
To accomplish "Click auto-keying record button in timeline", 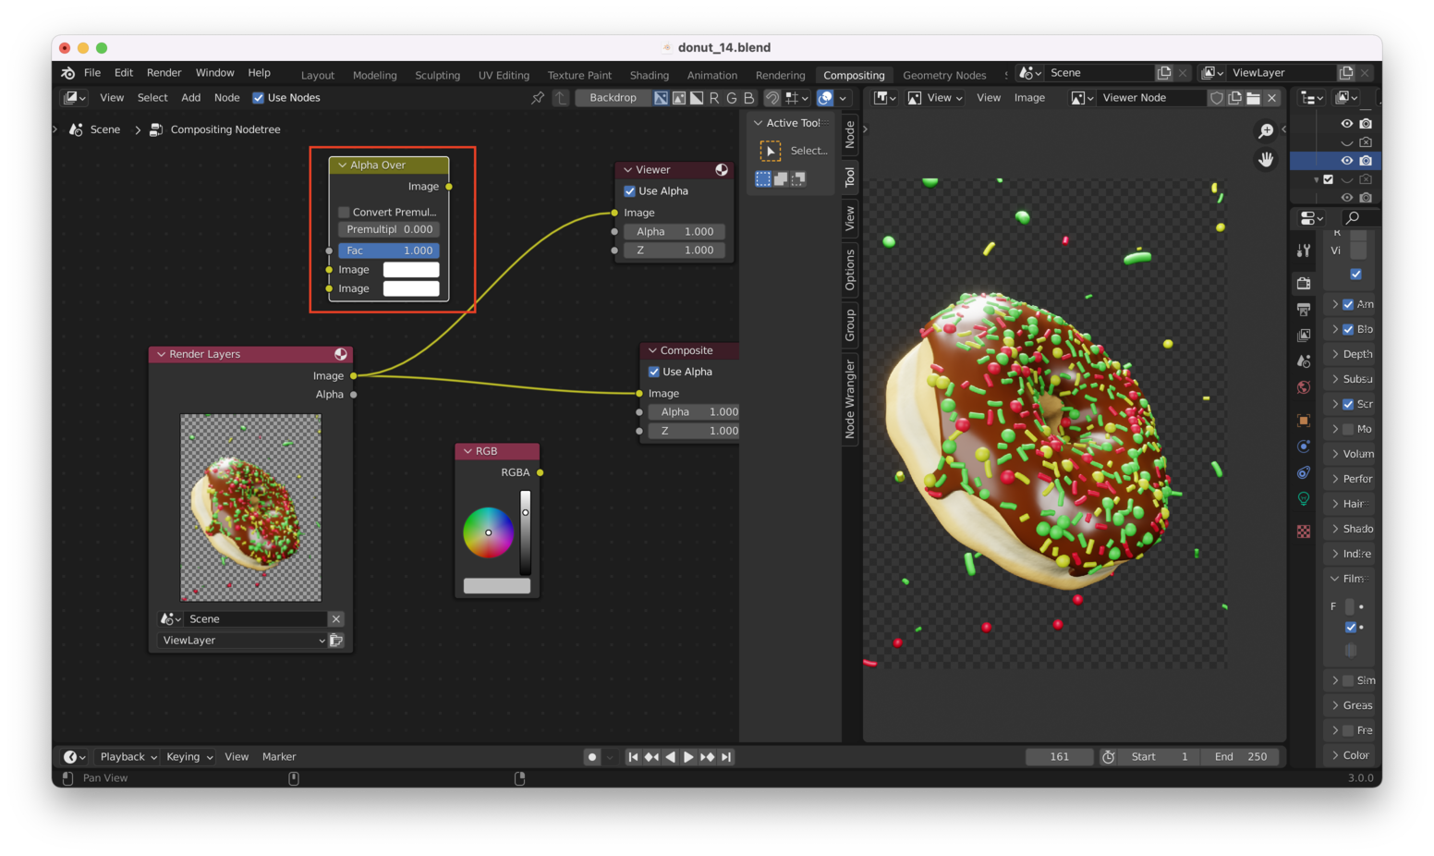I will pos(592,757).
